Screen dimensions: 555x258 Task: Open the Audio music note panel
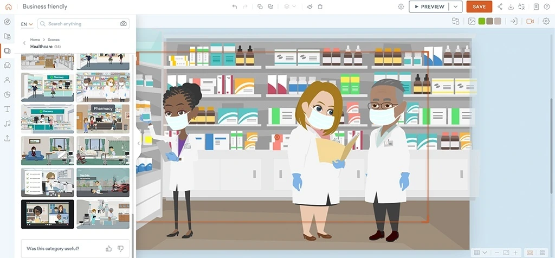pyautogui.click(x=7, y=124)
